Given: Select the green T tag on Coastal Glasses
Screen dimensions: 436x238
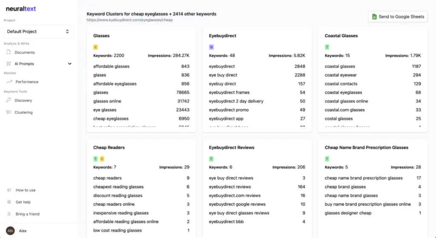Looking at the screenshot, I should pos(327,47).
